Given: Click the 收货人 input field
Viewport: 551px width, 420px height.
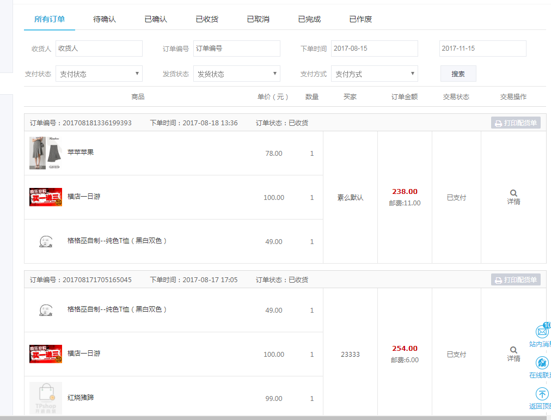Looking at the screenshot, I should click(99, 48).
